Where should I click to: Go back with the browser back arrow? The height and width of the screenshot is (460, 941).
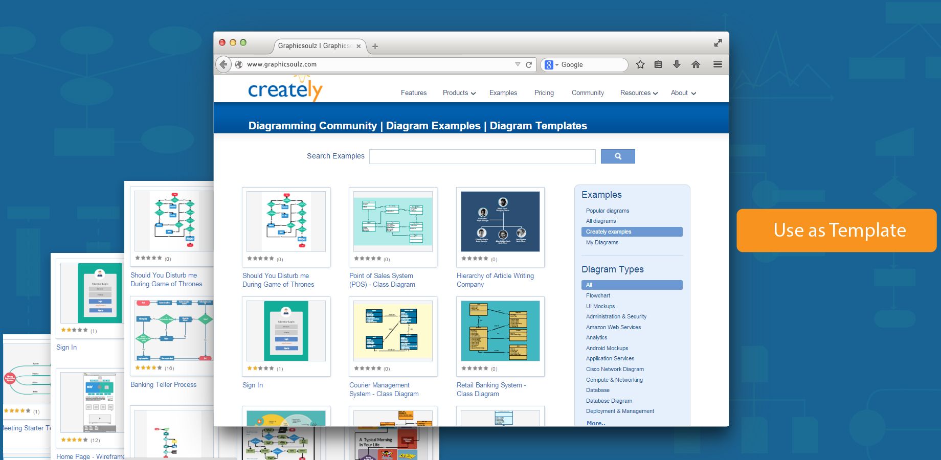click(x=223, y=64)
